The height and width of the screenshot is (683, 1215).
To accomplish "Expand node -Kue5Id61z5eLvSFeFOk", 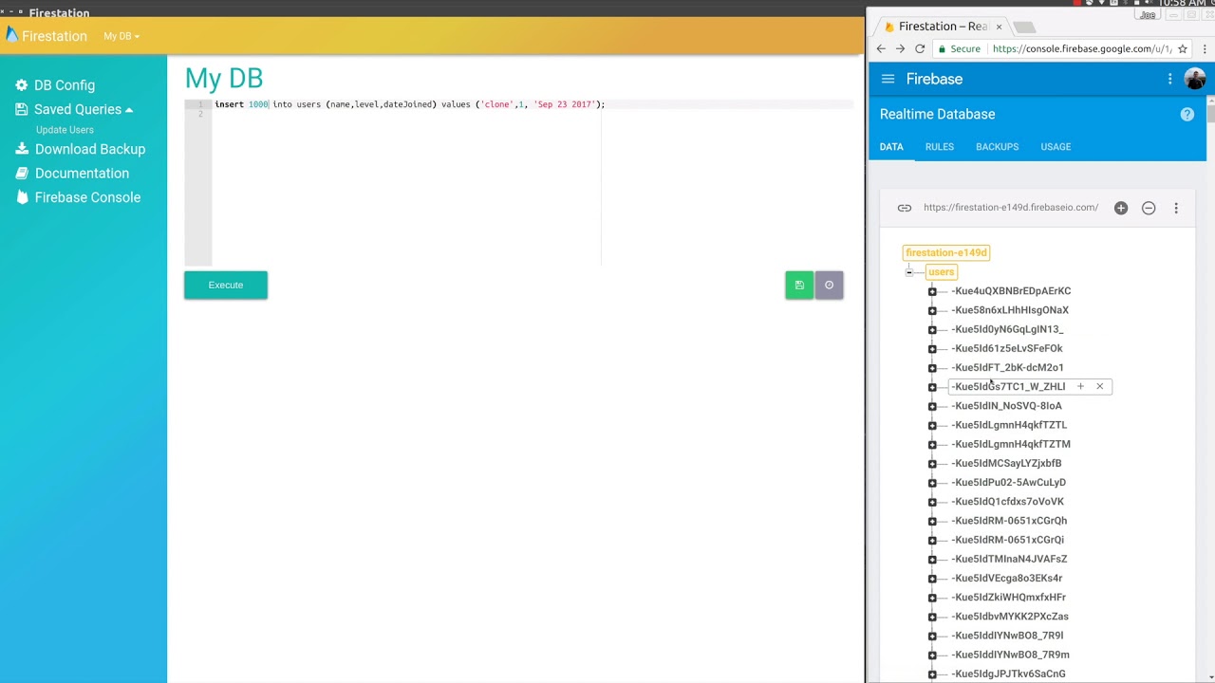I will (x=932, y=348).
